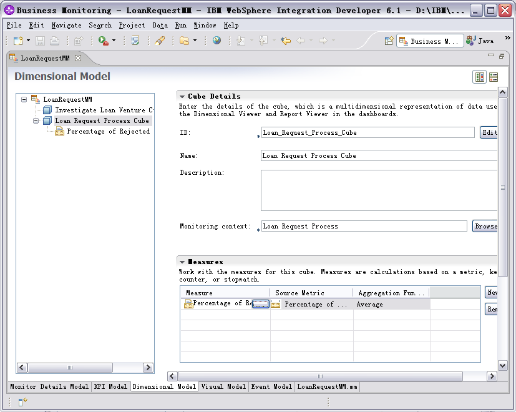This screenshot has height=412, width=516.
Task: Collapse the Measures section
Action: [x=182, y=262]
